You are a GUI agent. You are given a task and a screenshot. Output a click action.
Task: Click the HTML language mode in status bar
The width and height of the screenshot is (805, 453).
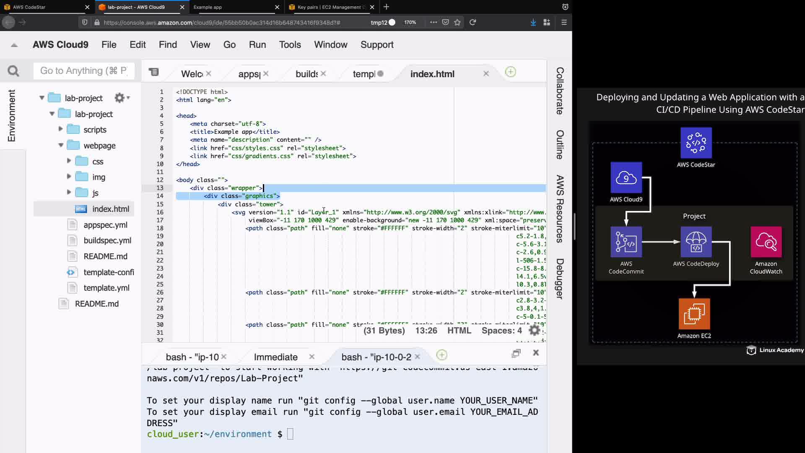coord(459,331)
